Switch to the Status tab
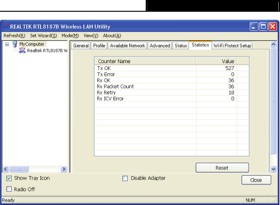The height and width of the screenshot is (205, 280). coord(181,46)
